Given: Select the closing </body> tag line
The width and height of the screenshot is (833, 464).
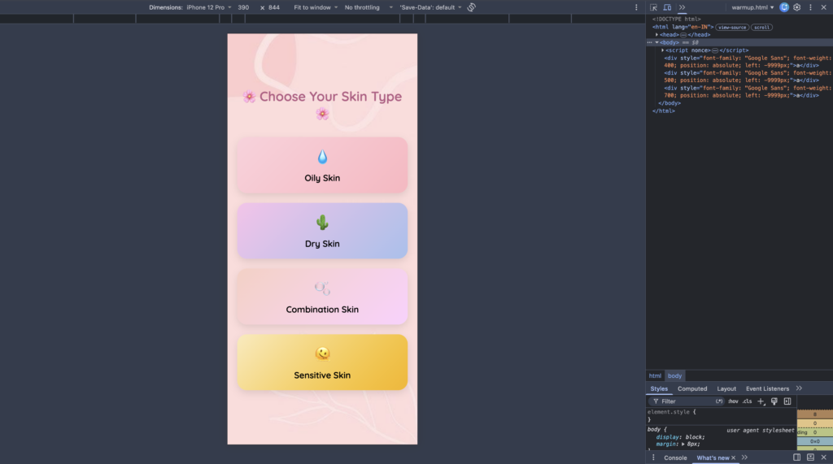Looking at the screenshot, I should pyautogui.click(x=669, y=103).
